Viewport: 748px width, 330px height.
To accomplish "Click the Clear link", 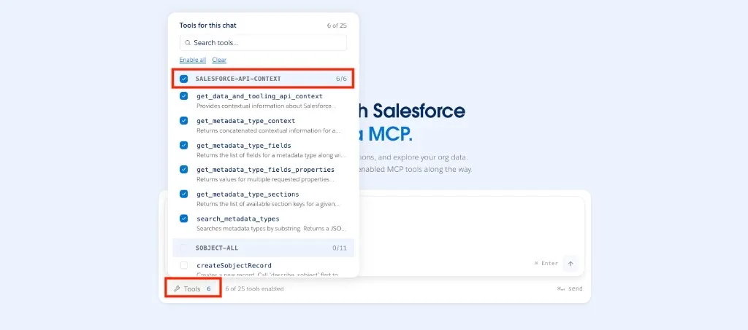I will (219, 60).
